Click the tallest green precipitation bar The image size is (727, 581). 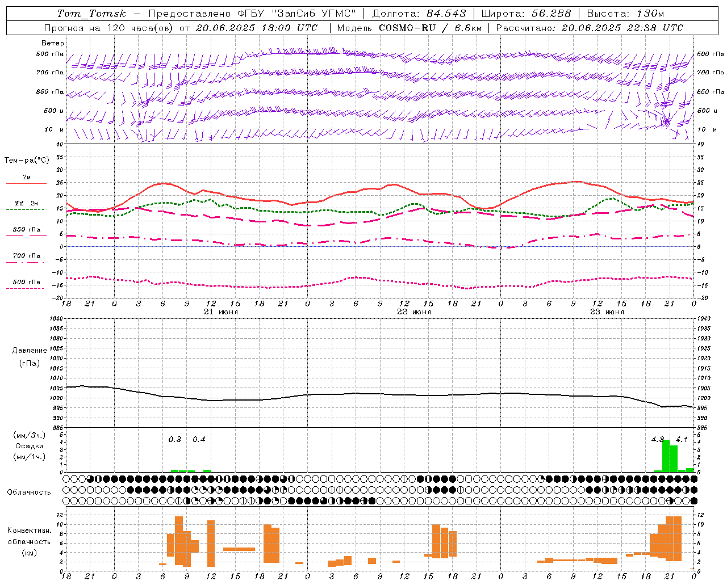(x=666, y=456)
